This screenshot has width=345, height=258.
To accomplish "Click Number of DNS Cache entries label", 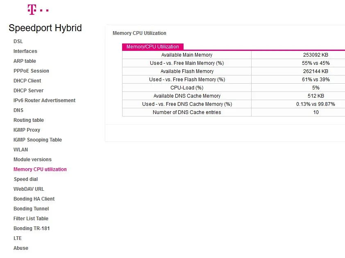I will 187,112.
